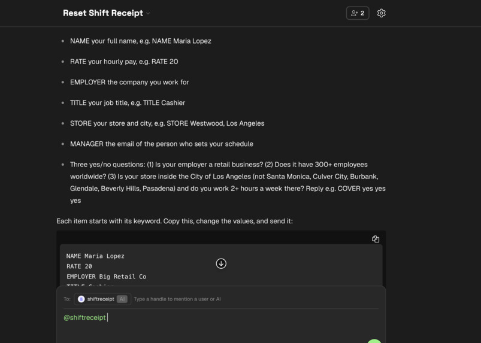Screen dimensions: 481x343
Task: Open the settings gear icon
Action: point(382,13)
